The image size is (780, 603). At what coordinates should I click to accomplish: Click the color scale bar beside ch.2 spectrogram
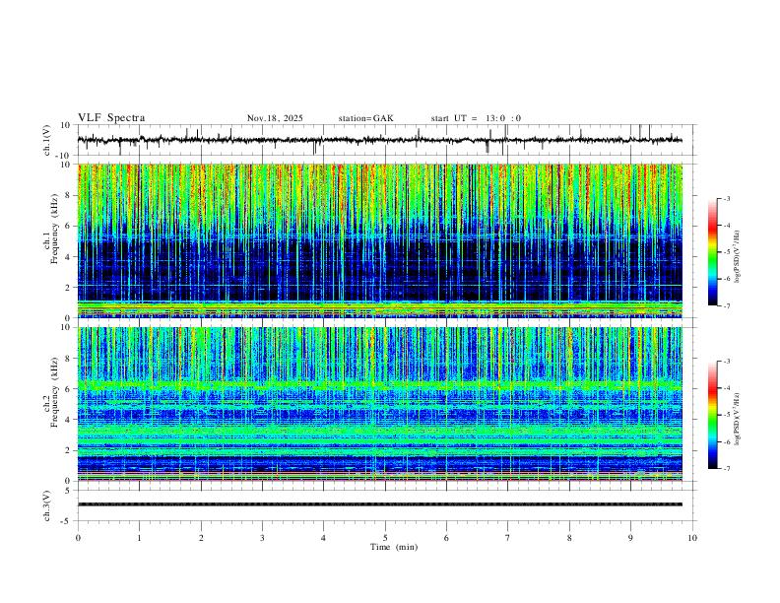click(713, 415)
